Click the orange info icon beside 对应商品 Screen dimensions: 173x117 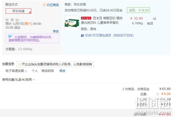44,5
